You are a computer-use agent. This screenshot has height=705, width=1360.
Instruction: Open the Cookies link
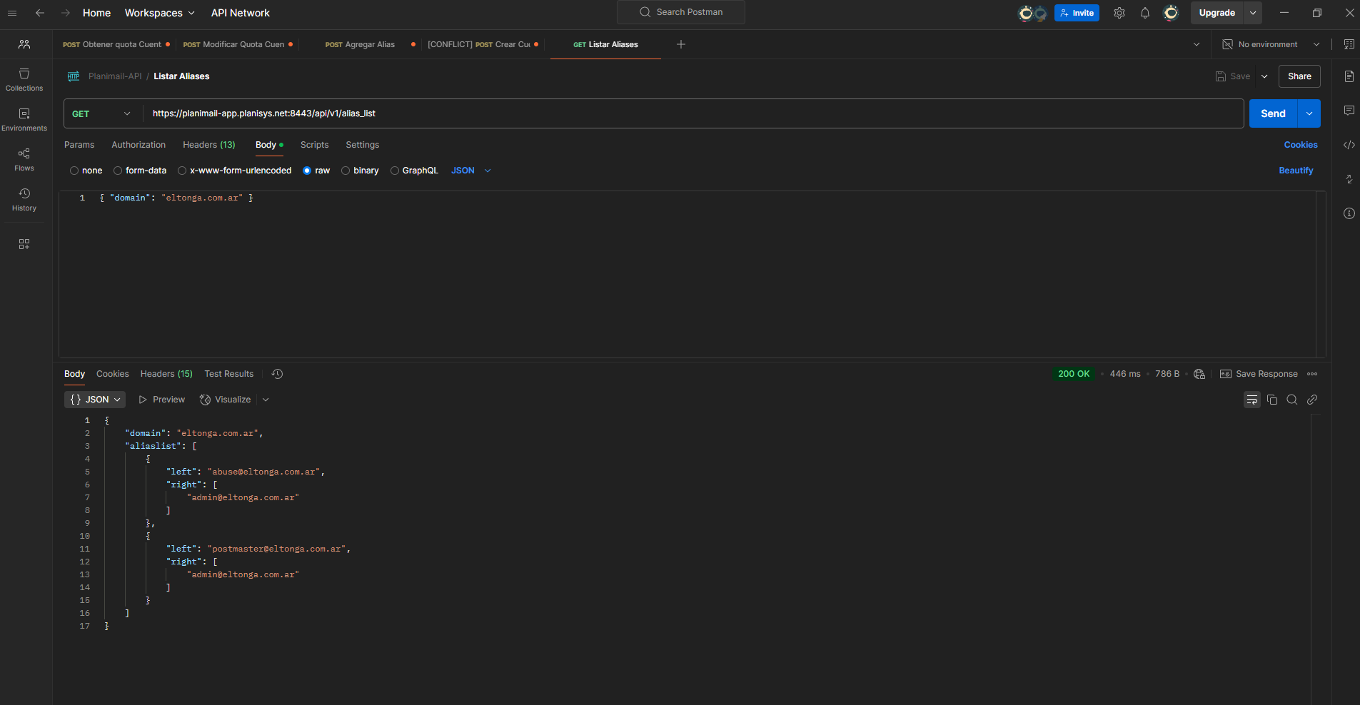click(x=1301, y=145)
